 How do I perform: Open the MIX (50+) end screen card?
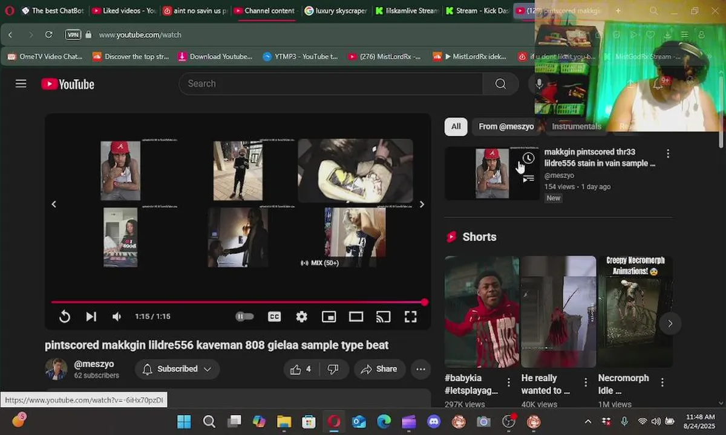coord(355,237)
